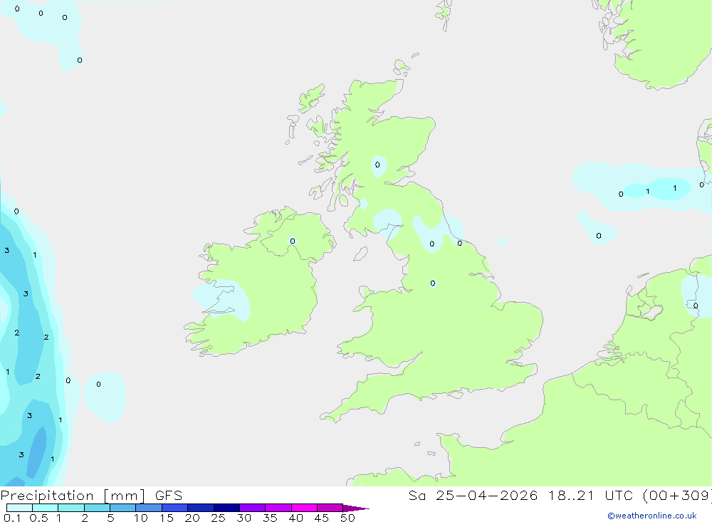Click the '0.5' legend scale label
The height and width of the screenshot is (522, 712).
click(x=38, y=518)
